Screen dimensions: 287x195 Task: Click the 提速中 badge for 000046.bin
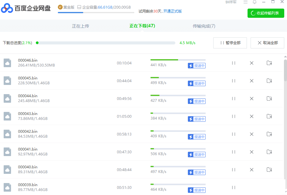tap(197, 66)
